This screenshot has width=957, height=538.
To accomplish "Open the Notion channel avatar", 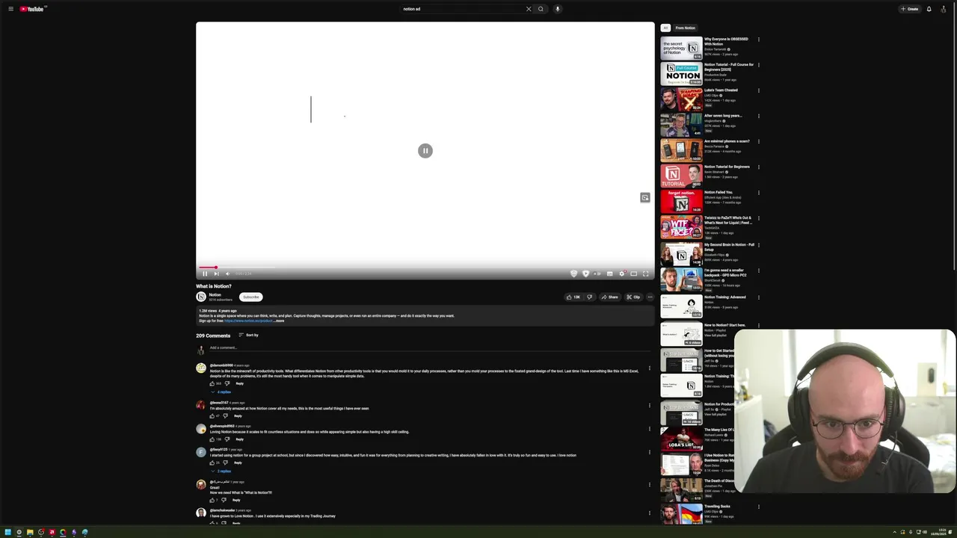I will pos(201,297).
